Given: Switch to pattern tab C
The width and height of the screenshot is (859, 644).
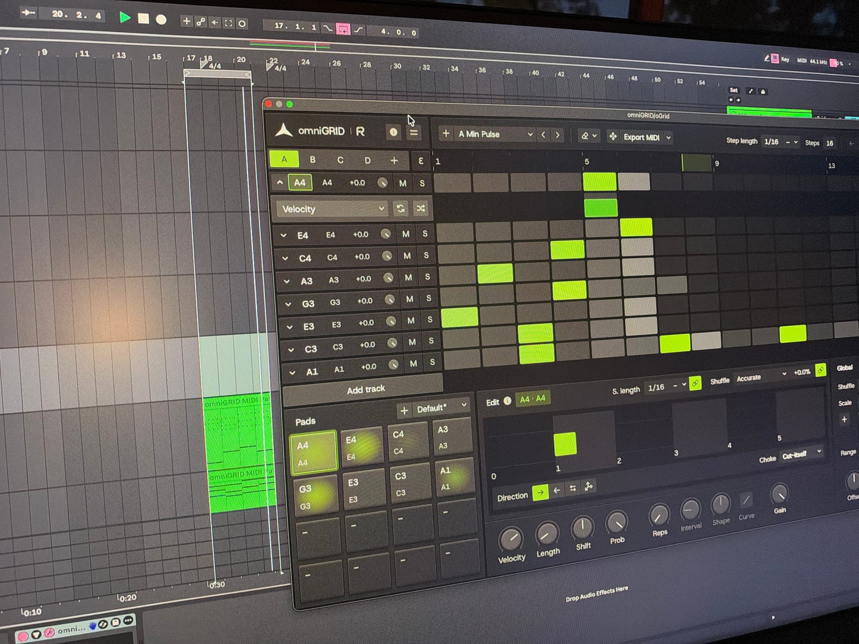Looking at the screenshot, I should pyautogui.click(x=340, y=160).
